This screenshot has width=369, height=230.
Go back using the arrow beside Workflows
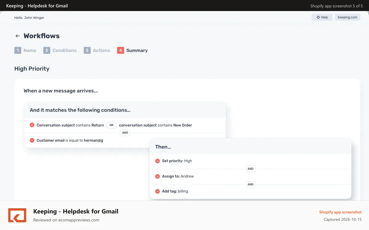pos(18,36)
